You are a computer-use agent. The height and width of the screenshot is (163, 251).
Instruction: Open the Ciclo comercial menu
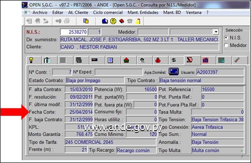pyautogui.click(x=107, y=13)
